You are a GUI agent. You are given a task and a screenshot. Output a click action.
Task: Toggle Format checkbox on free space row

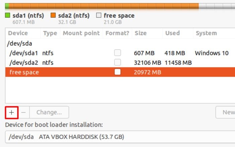(117, 72)
